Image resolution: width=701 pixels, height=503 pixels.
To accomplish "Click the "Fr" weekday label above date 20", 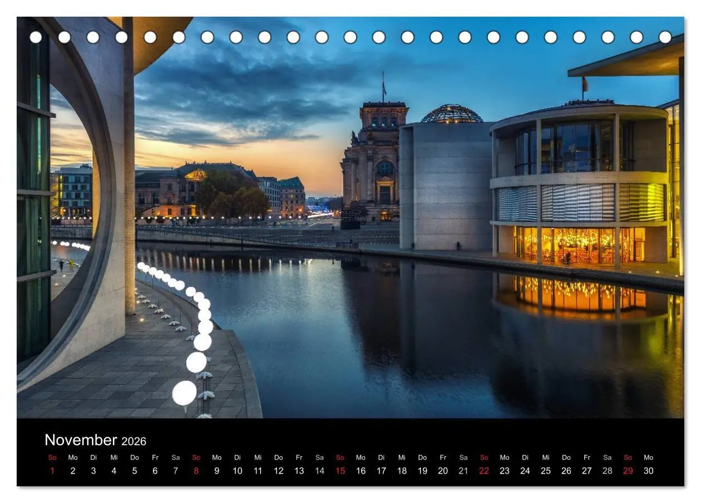I will (443, 457).
